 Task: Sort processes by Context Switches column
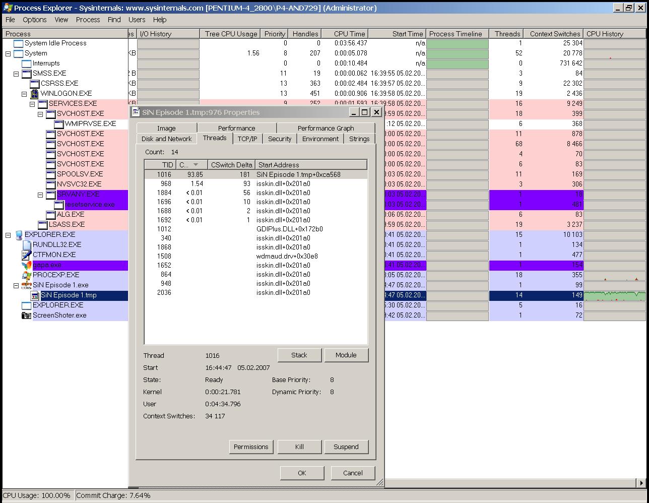click(553, 34)
